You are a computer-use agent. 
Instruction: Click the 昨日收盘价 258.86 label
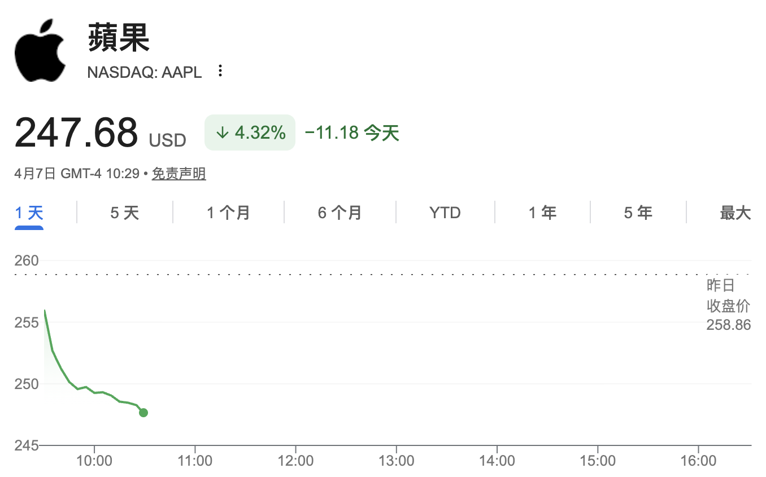pyautogui.click(x=728, y=305)
